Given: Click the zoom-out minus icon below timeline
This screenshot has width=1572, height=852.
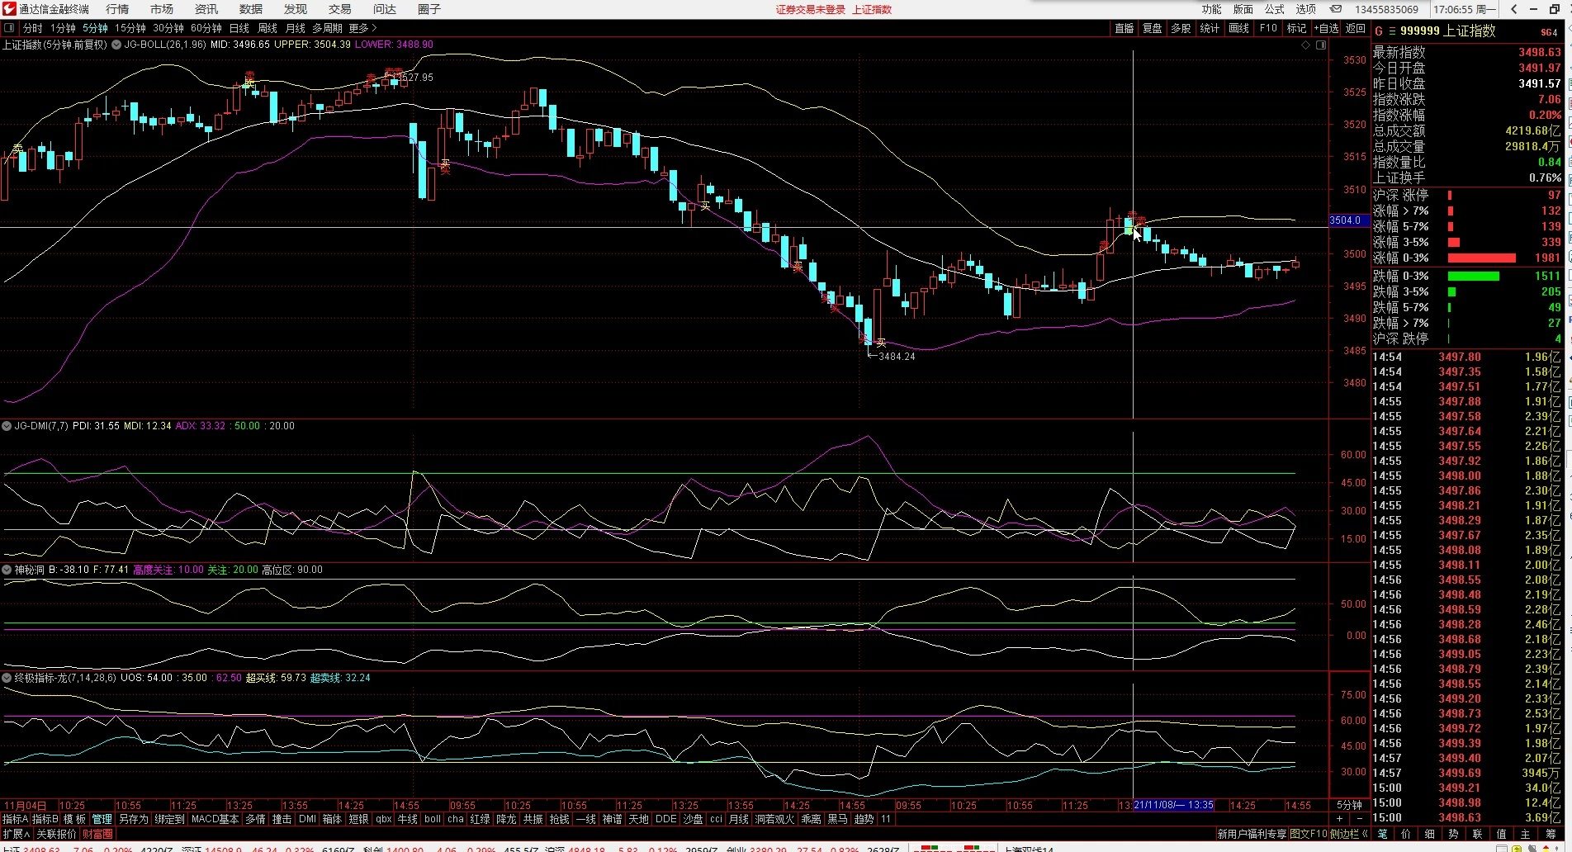Looking at the screenshot, I should click(x=1359, y=819).
